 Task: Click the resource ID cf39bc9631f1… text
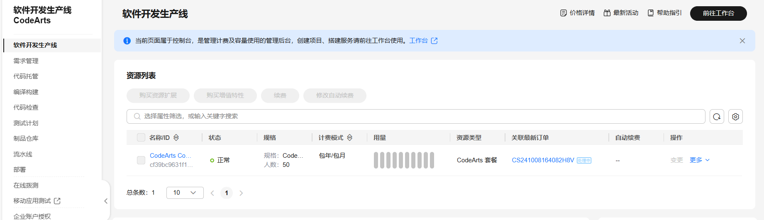(171, 165)
